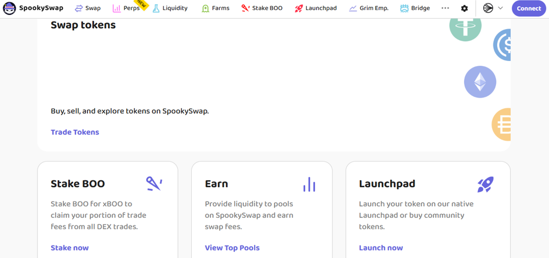Open the Swap menu item

coord(88,8)
